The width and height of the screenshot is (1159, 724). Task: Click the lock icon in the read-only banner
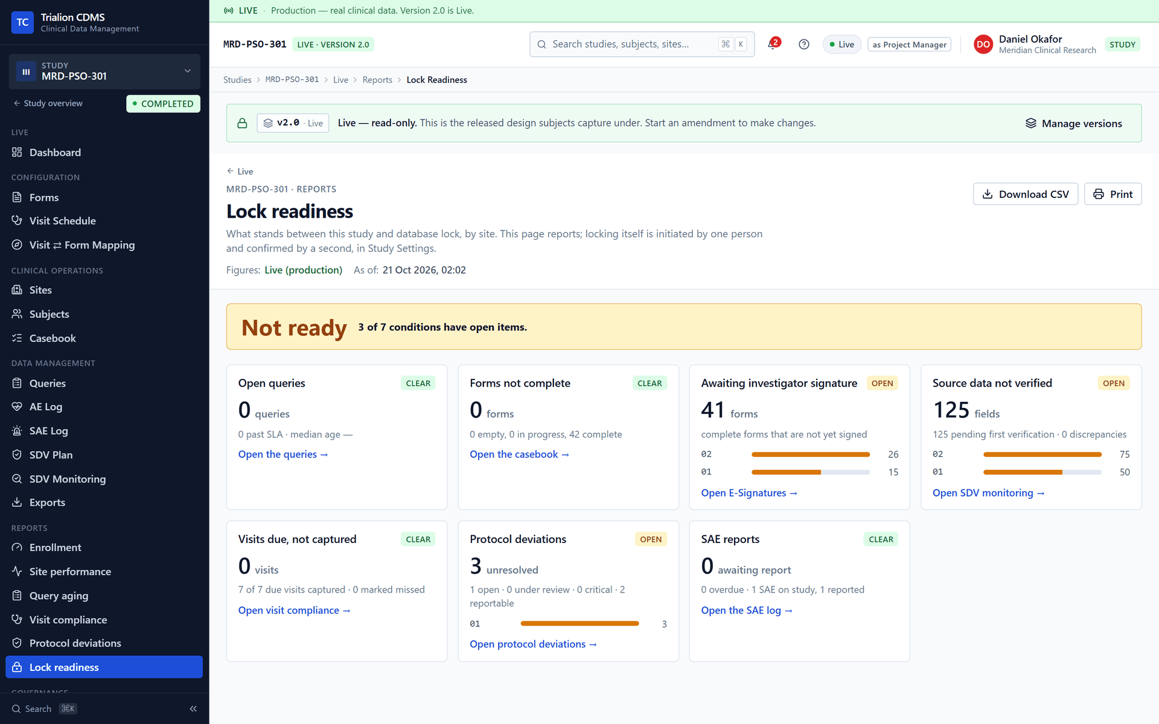[242, 123]
